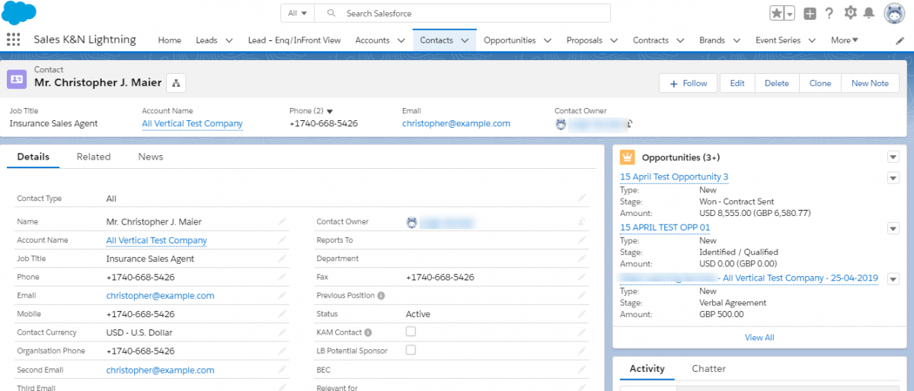
Task: Select the Activity tab
Action: pos(647,368)
